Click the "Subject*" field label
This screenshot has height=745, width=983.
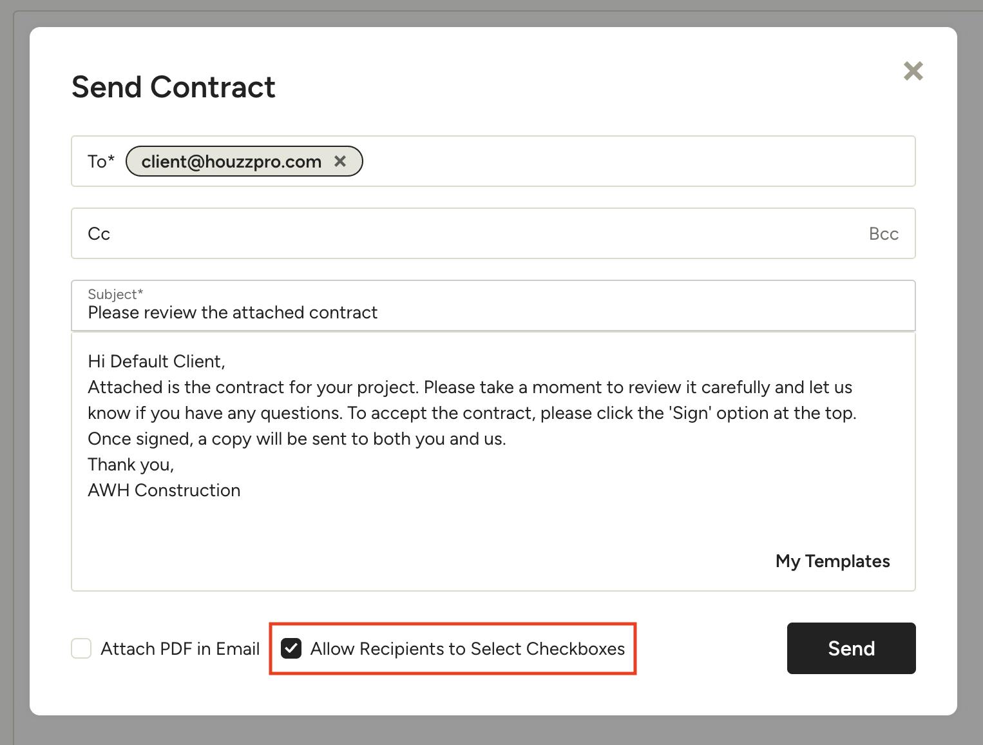click(115, 295)
